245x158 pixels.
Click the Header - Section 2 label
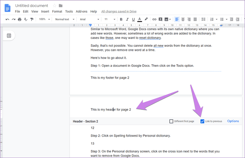pos(85,121)
